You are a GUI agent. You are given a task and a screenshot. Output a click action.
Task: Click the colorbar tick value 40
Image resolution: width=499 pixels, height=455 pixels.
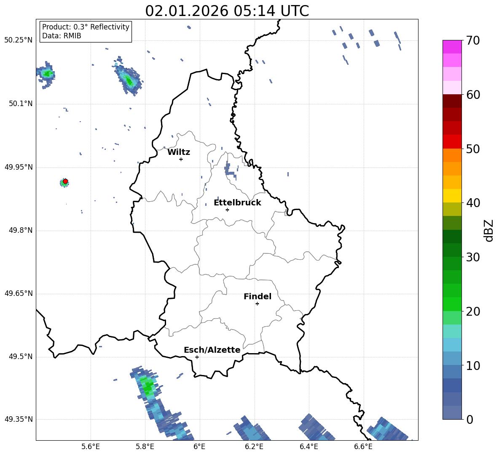(x=473, y=203)
